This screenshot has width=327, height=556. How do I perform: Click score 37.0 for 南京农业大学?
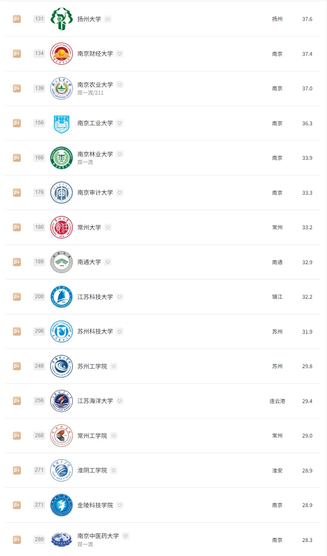[307, 89]
